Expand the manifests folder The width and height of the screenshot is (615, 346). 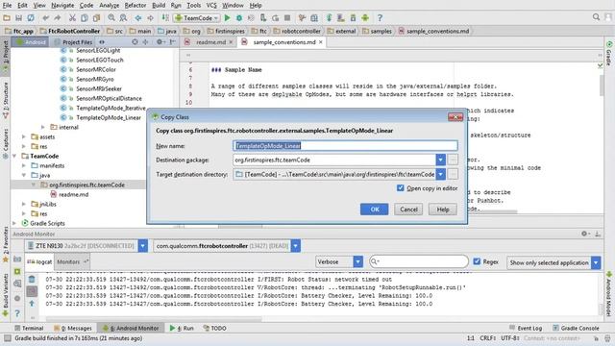(24, 165)
